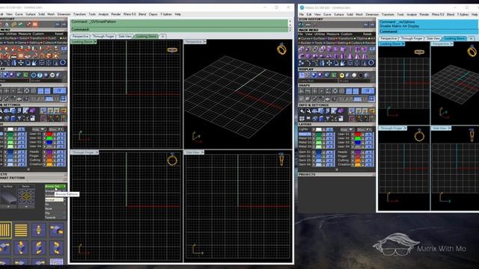Click the left arrow button in right window Scon History
The image size is (479, 269).
pyautogui.click(x=366, y=25)
